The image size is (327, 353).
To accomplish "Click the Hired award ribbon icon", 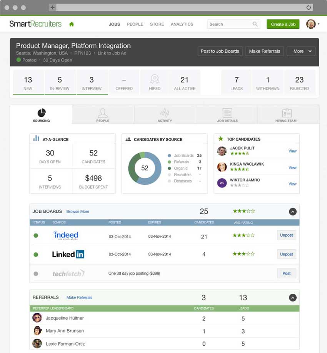I will point(154,78).
